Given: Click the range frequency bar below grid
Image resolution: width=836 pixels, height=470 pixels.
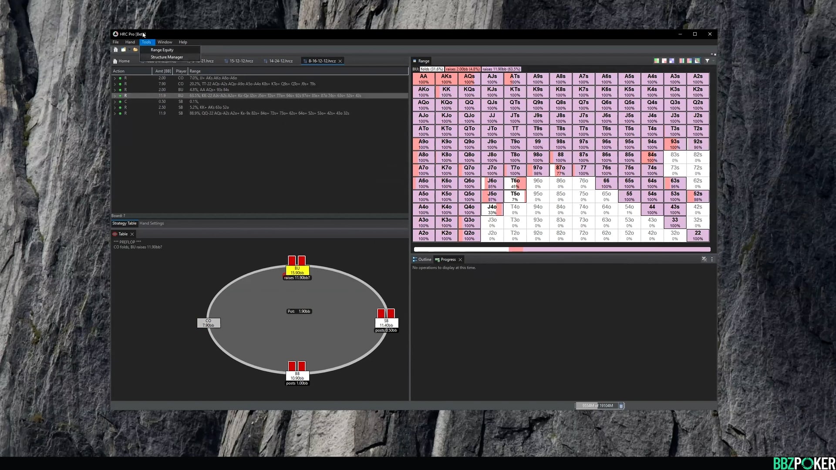Looking at the screenshot, I should tap(562, 249).
